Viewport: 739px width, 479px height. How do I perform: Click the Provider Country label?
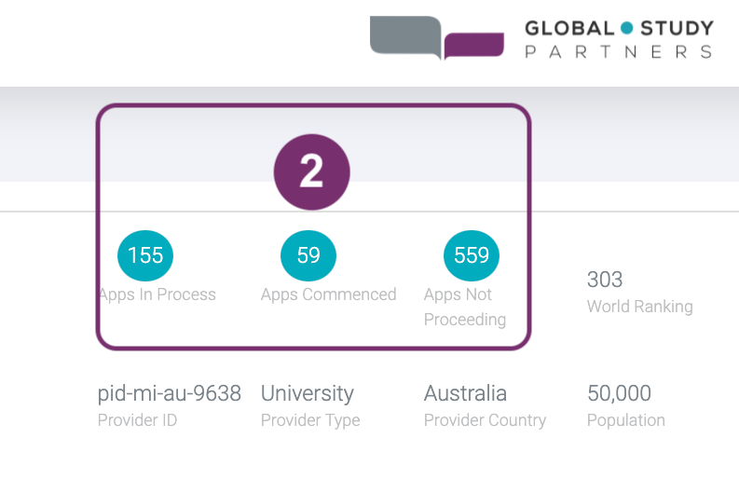click(485, 420)
